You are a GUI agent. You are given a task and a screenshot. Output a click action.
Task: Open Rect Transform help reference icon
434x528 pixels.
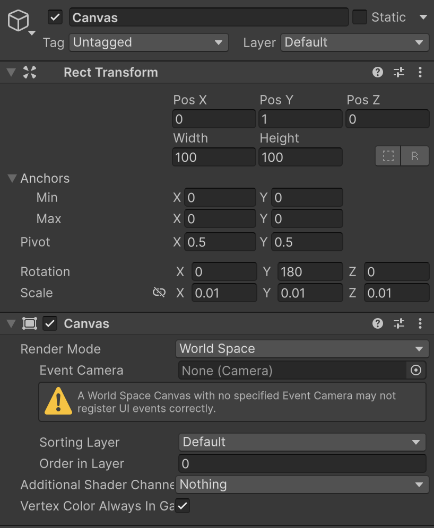(378, 73)
